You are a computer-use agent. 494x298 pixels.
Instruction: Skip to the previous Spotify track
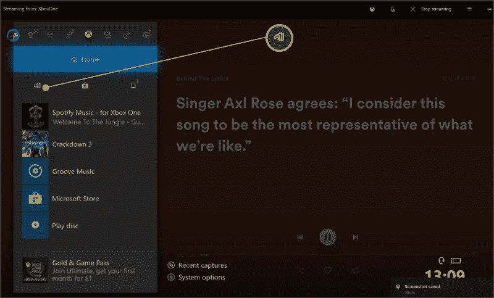point(300,238)
